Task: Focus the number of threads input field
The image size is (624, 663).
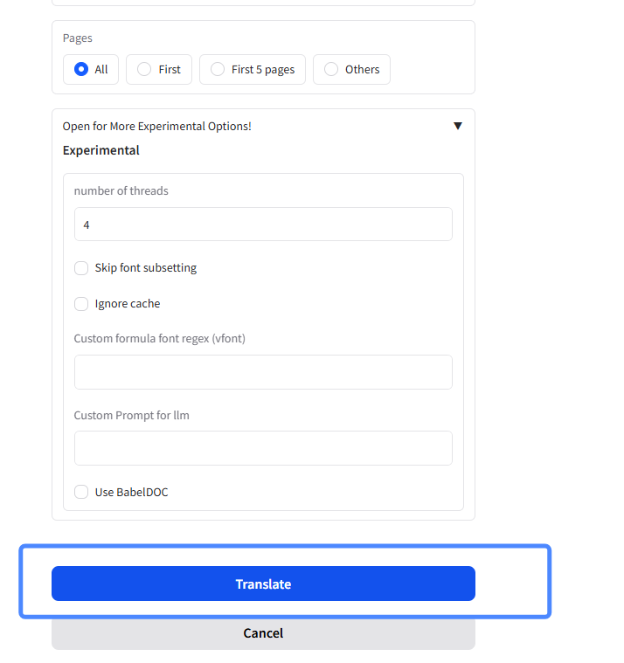Action: (x=263, y=224)
